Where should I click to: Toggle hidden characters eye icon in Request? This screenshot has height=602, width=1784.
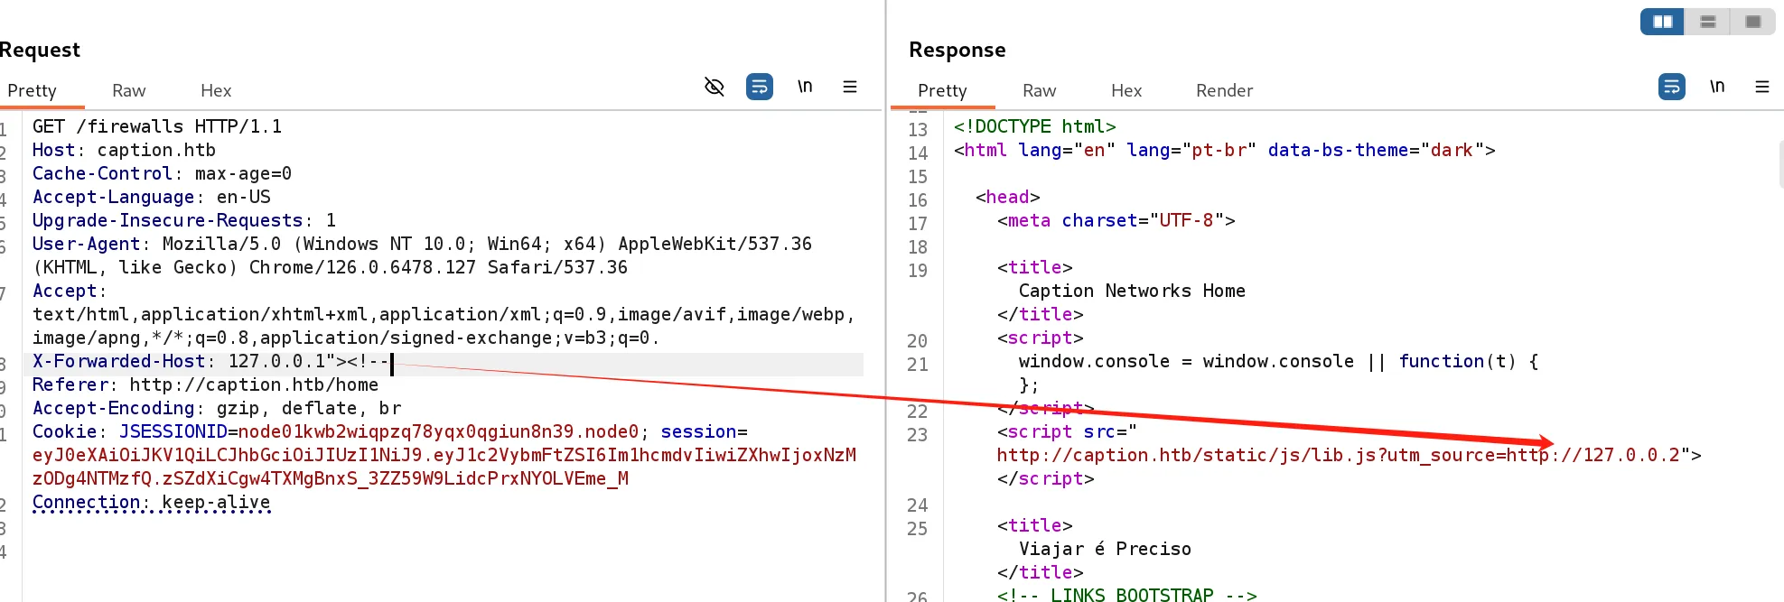pos(715,87)
